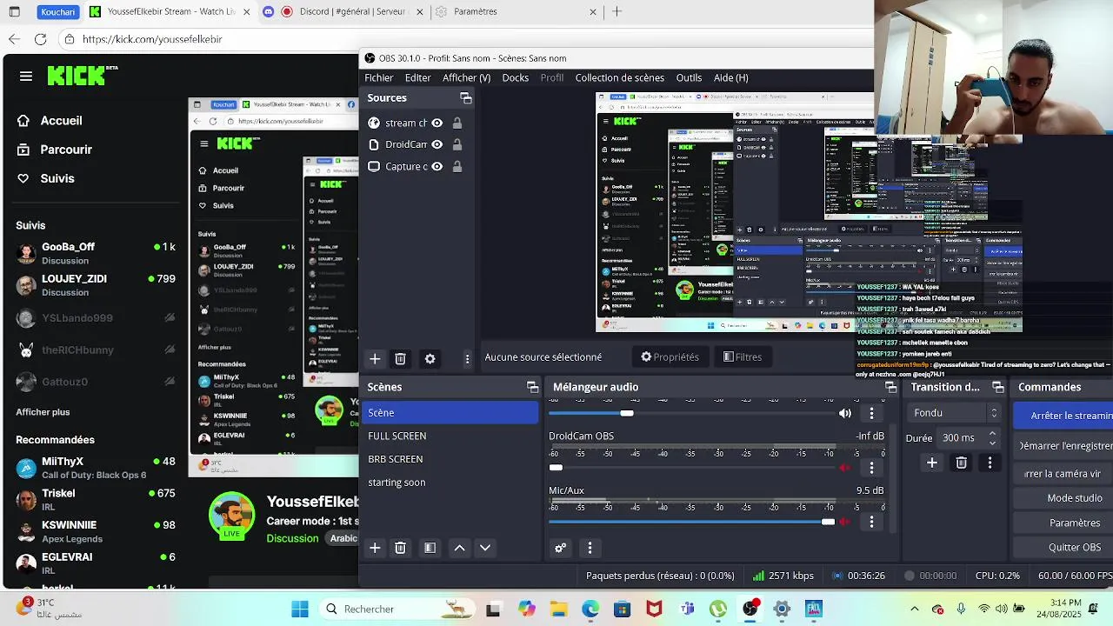This screenshot has height=626, width=1113.
Task: Move scene up with the up arrow
Action: coord(459,548)
